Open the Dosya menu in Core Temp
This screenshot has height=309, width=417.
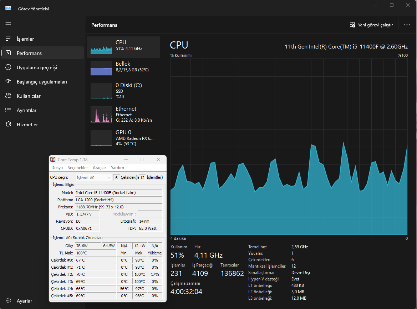point(57,168)
